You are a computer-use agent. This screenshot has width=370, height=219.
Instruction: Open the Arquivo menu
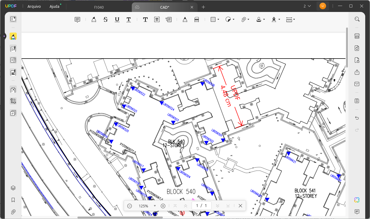pos(34,7)
